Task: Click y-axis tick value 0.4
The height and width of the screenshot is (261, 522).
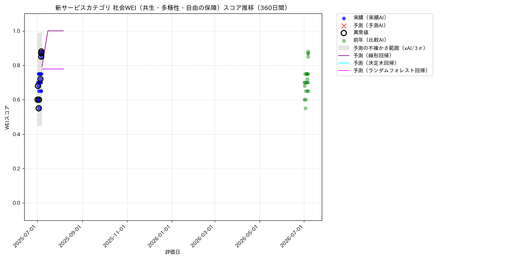Action: point(16,134)
